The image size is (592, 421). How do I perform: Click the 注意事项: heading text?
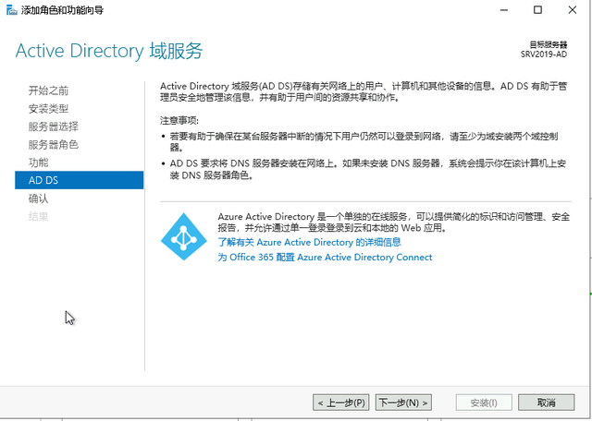179,121
